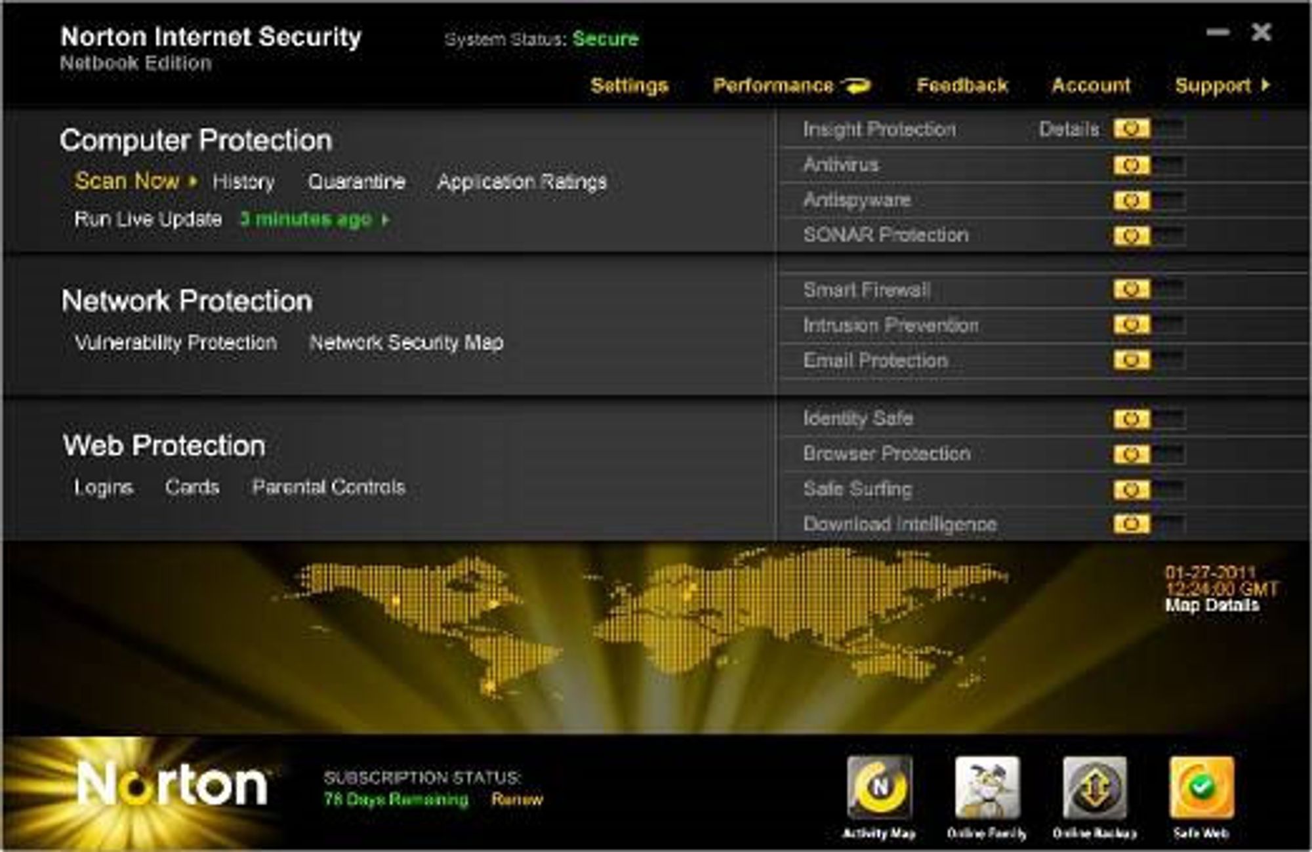Viewport: 1312px width, 852px height.
Task: Click the Insight Protection label
Action: (880, 129)
